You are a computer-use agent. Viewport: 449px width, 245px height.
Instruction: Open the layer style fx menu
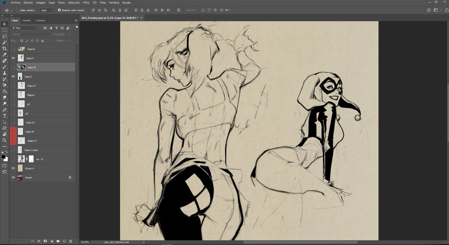[39, 241]
